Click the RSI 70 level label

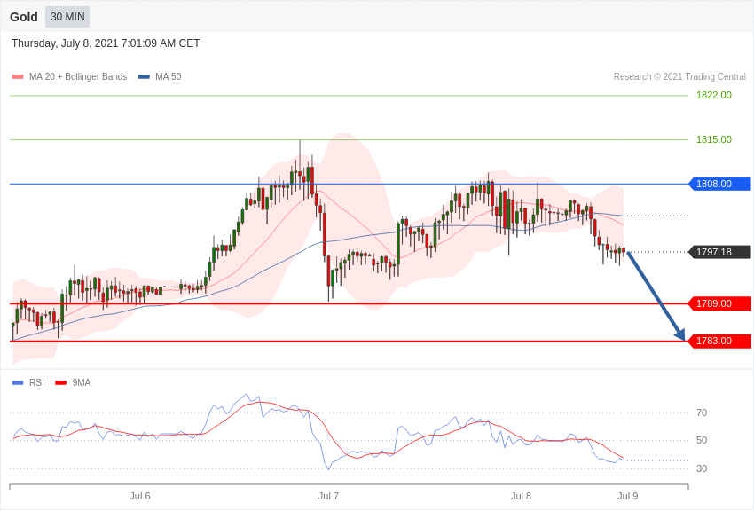(x=702, y=413)
